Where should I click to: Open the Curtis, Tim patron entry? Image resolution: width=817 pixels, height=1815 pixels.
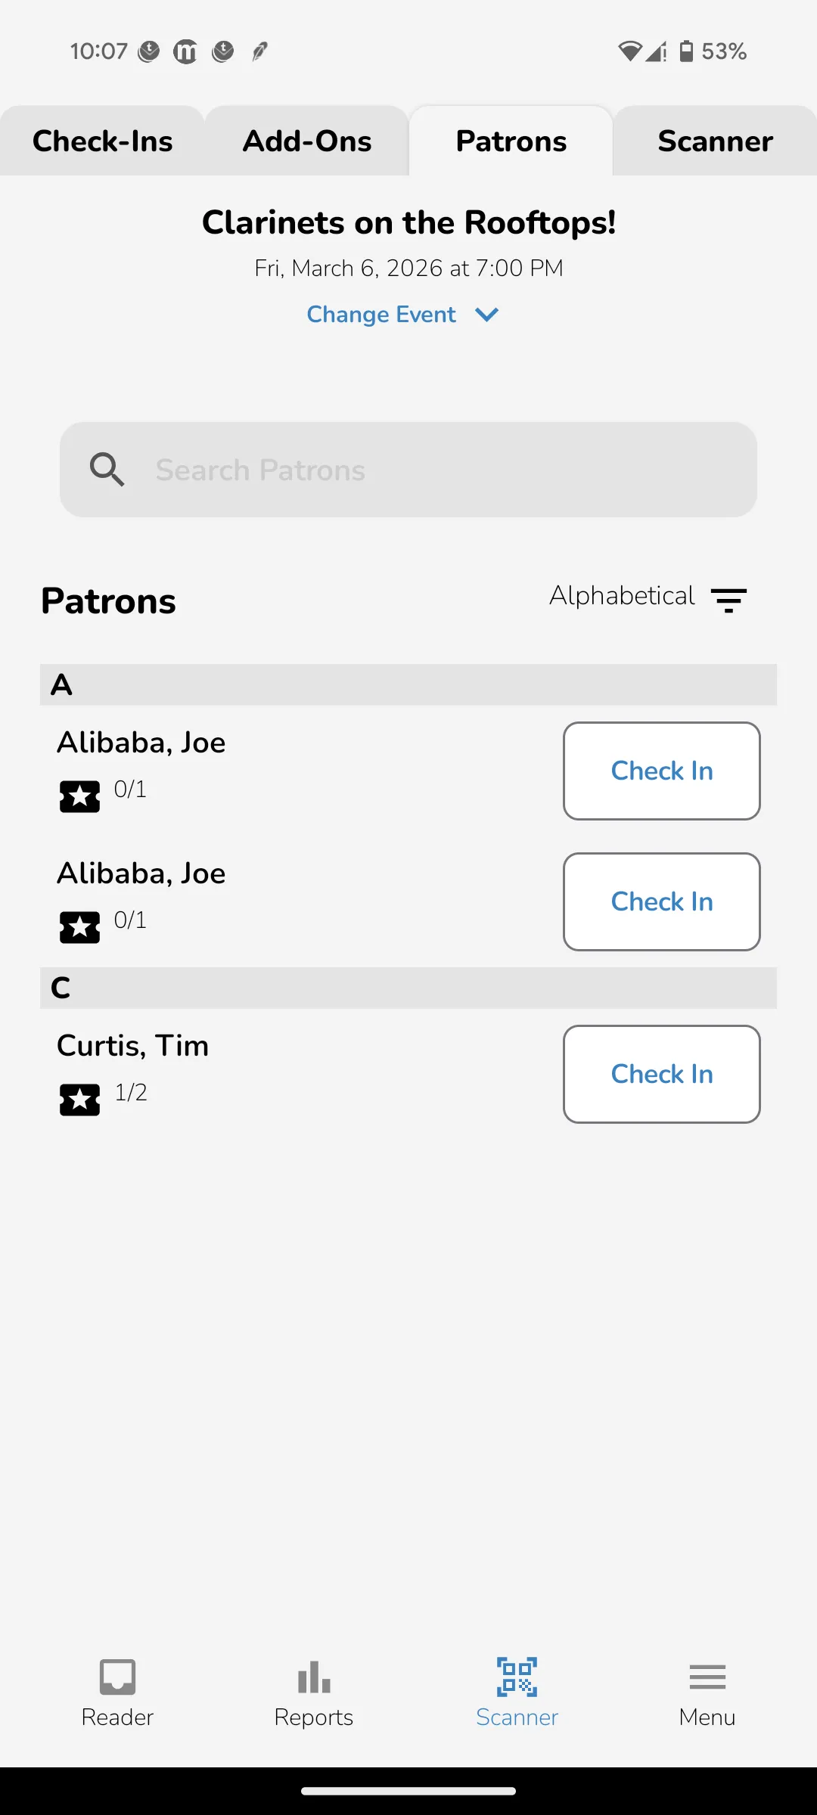tap(133, 1046)
